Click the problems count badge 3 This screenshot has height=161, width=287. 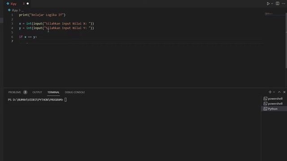point(25,92)
